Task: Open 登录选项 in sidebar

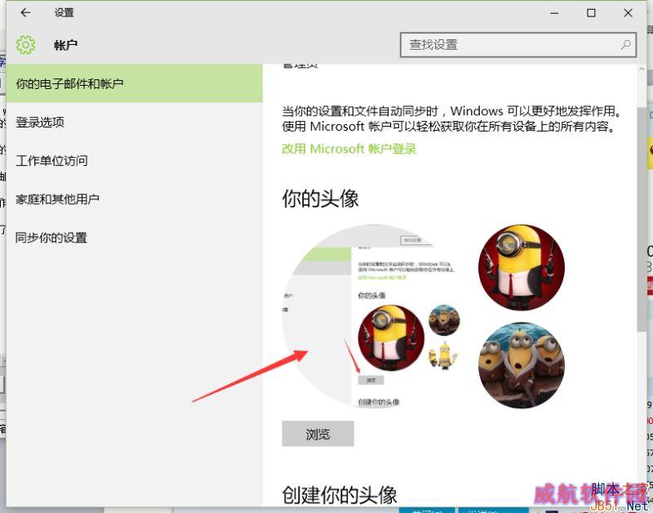Action: [135, 122]
